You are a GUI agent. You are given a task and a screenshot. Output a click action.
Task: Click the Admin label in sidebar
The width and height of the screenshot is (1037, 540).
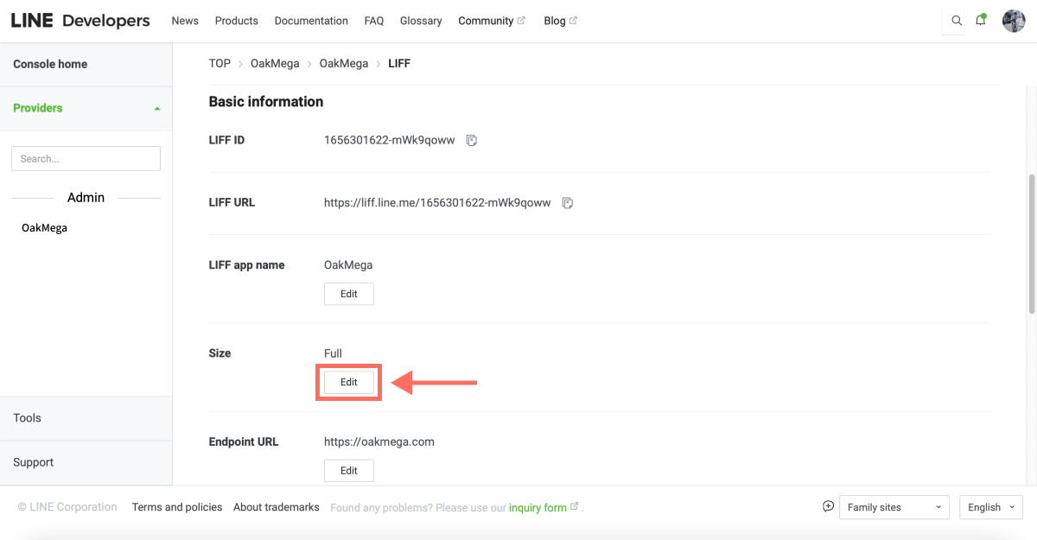pyautogui.click(x=86, y=198)
